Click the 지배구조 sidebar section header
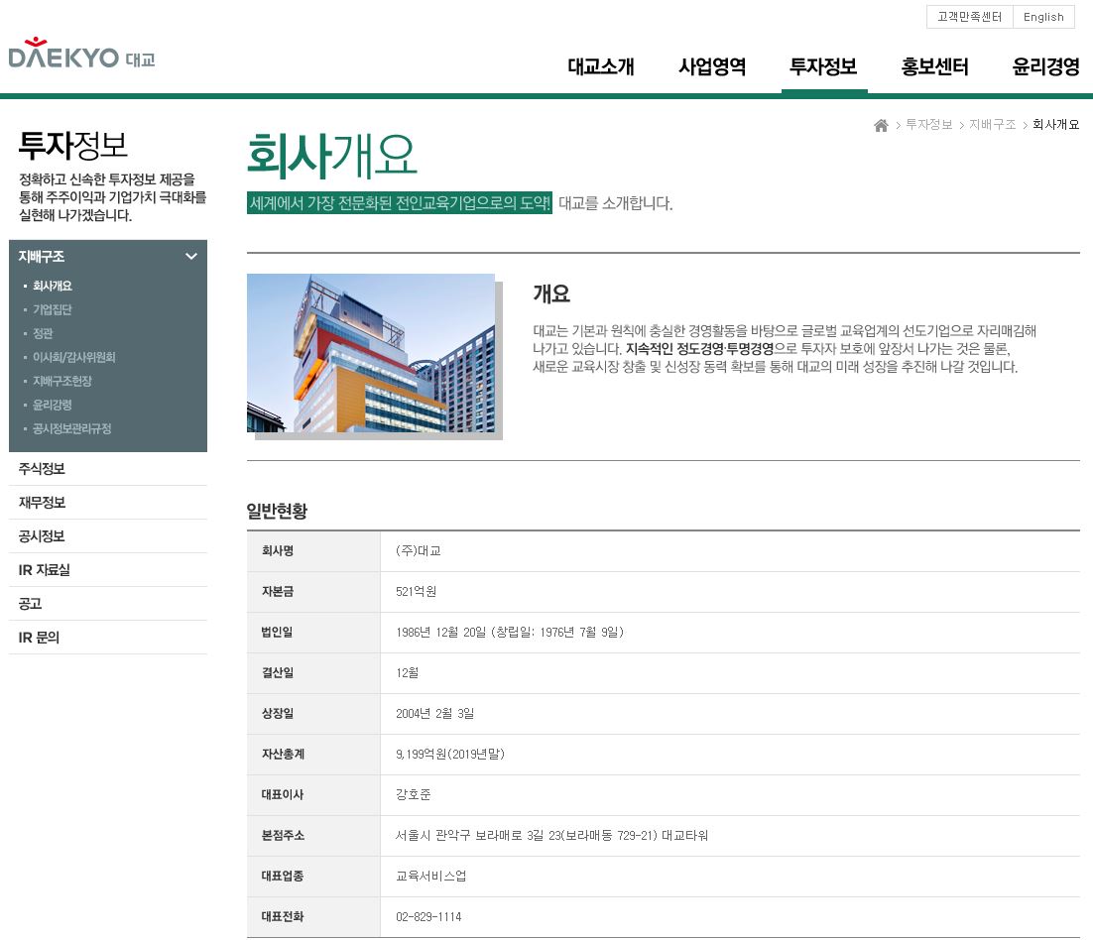This screenshot has height=940, width=1093. 108,257
